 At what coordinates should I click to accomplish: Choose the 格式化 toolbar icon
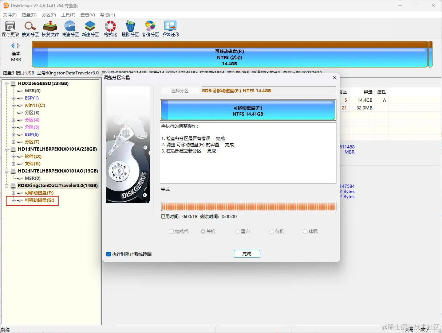(x=110, y=29)
